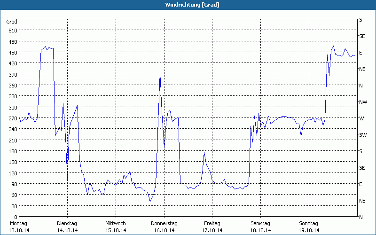Click the 0 degree axis label
This screenshot has width=376, height=235.
point(16,217)
